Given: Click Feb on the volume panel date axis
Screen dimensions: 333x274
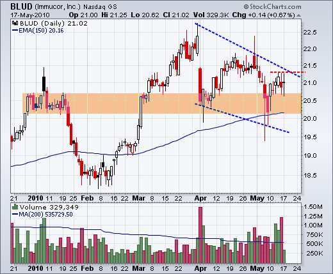Looking at the screenshot, I should point(87,268).
